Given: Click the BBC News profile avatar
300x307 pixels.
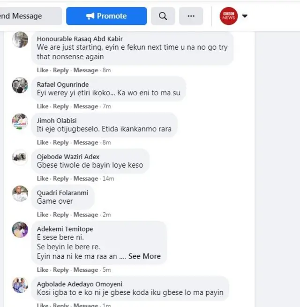Looking at the screenshot, I should coord(228,16).
